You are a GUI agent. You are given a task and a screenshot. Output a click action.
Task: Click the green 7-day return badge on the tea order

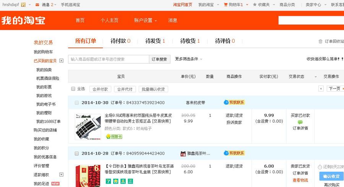108,181
